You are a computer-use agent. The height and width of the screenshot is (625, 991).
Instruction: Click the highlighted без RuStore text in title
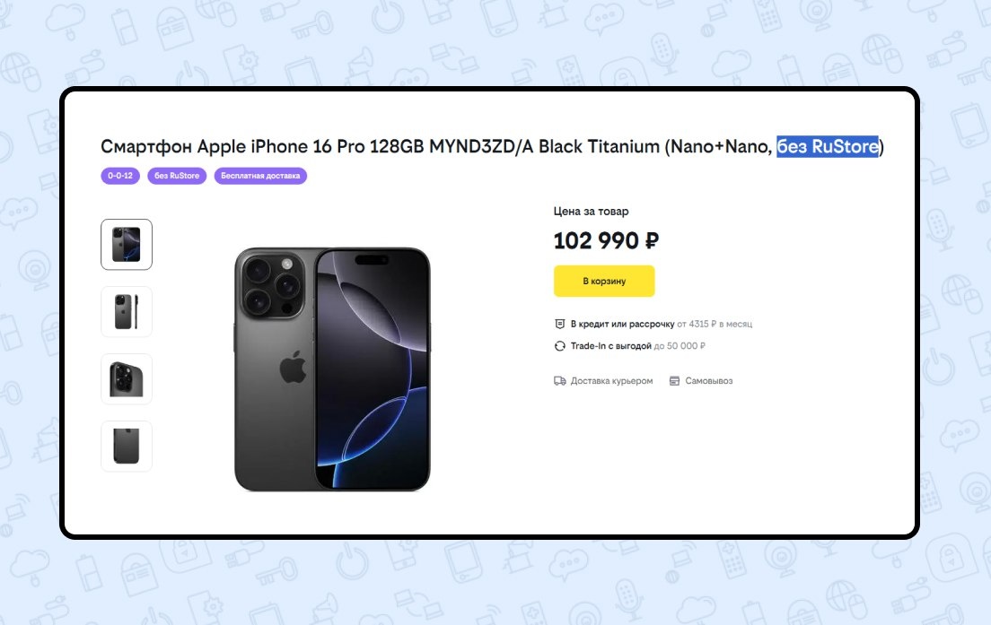pos(828,146)
